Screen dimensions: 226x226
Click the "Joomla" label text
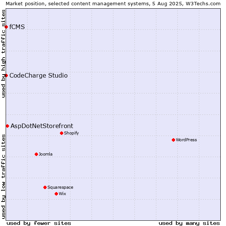click(46, 154)
